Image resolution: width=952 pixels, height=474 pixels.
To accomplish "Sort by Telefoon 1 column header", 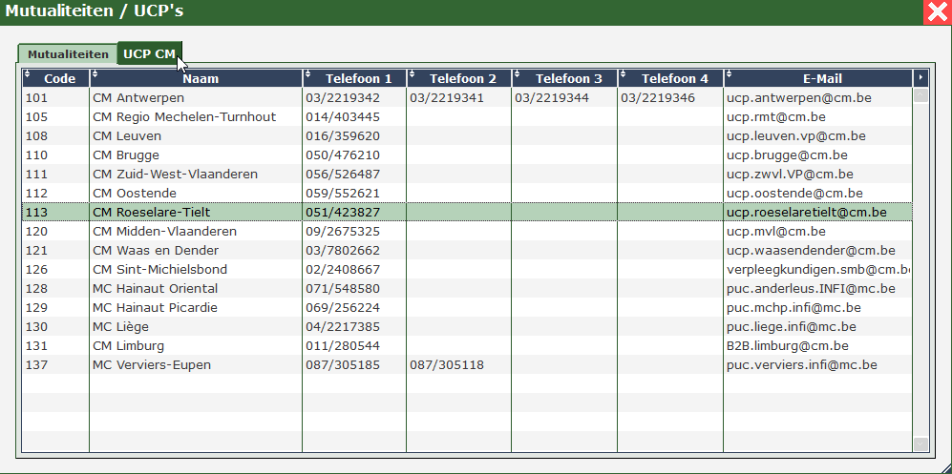I will 354,78.
